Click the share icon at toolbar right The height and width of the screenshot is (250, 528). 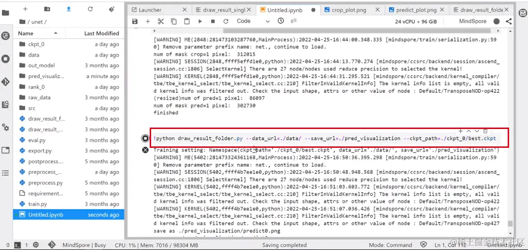[x=509, y=21]
